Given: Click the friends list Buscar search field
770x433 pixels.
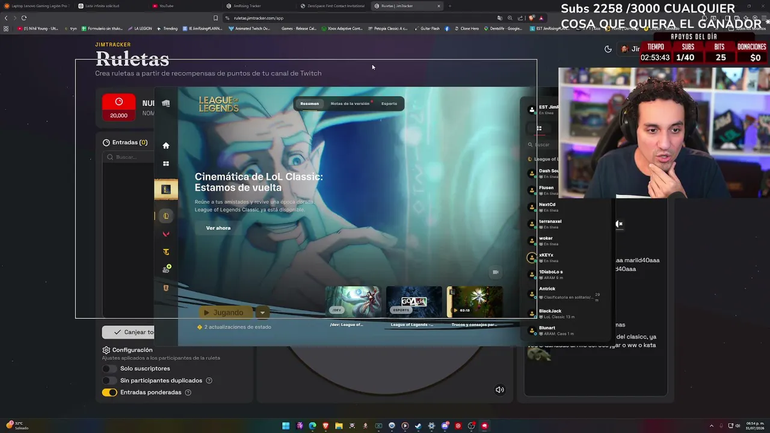Looking at the screenshot, I should [x=542, y=144].
